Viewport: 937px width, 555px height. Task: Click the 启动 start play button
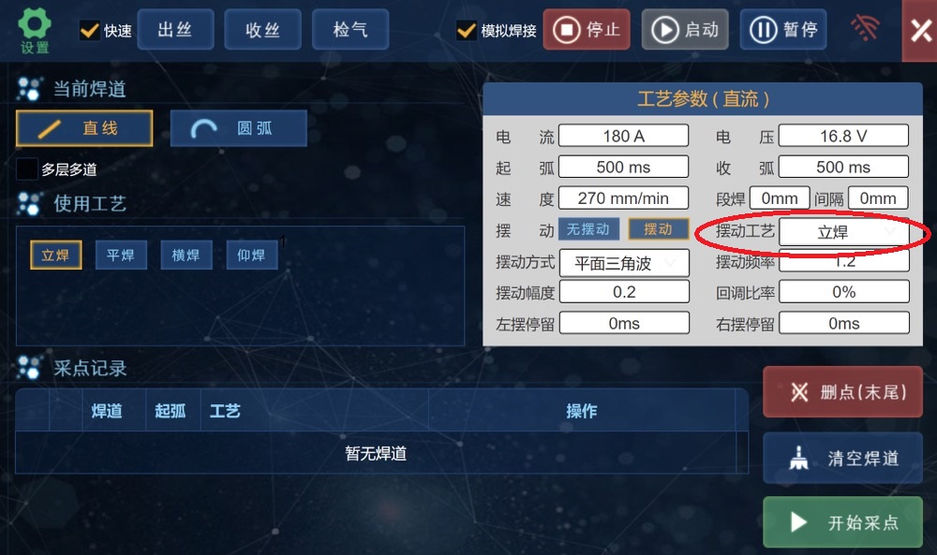[x=685, y=30]
